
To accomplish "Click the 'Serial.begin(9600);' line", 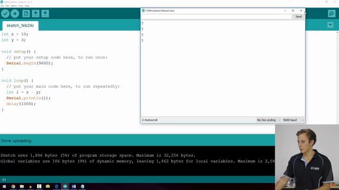I will pos(30,63).
